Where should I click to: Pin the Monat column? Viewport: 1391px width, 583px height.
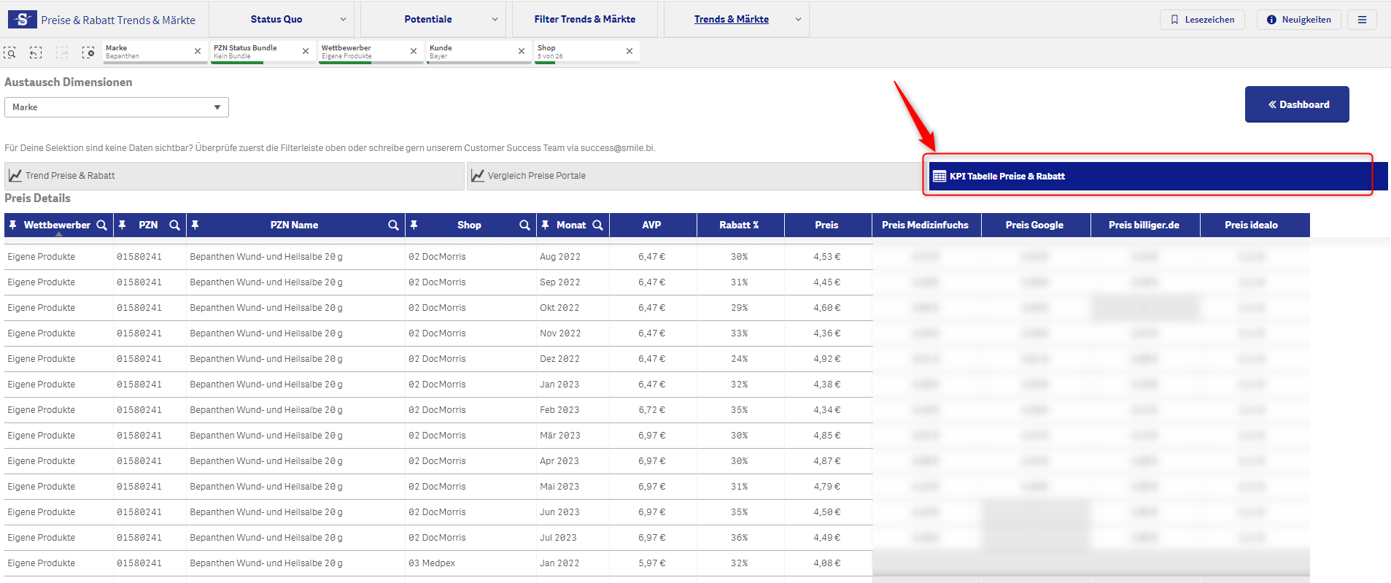coord(545,225)
